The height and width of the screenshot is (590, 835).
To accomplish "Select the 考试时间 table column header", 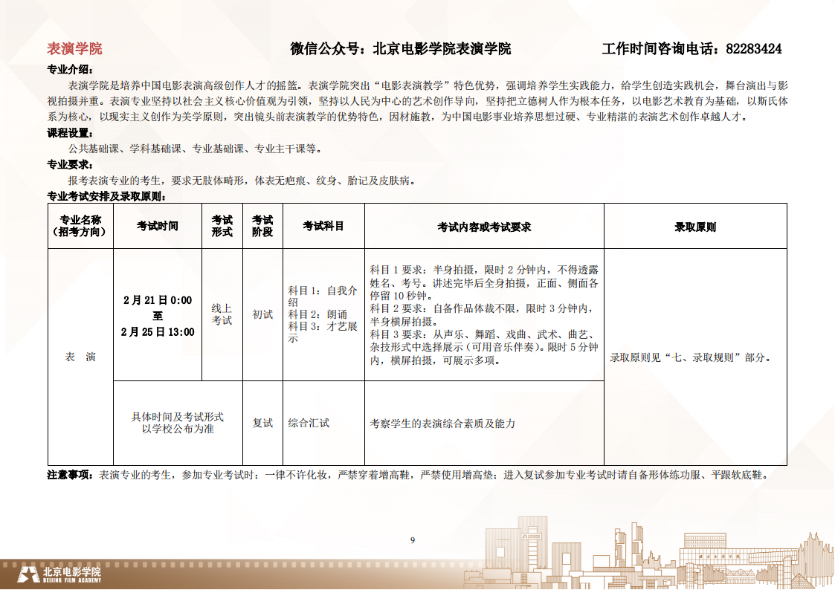I will tap(157, 226).
